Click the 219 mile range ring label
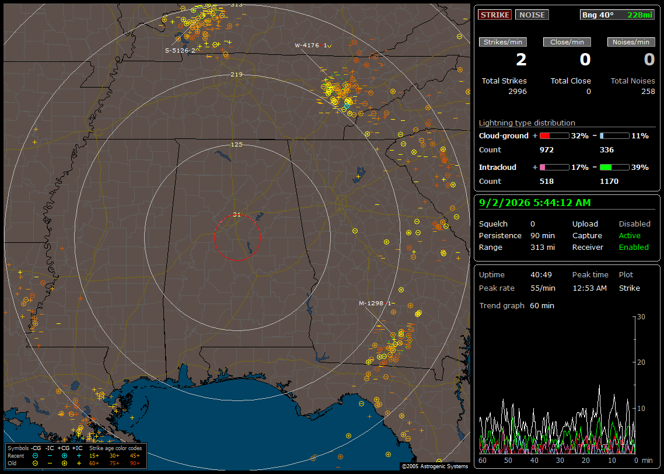This screenshot has height=474, width=664. click(236, 75)
